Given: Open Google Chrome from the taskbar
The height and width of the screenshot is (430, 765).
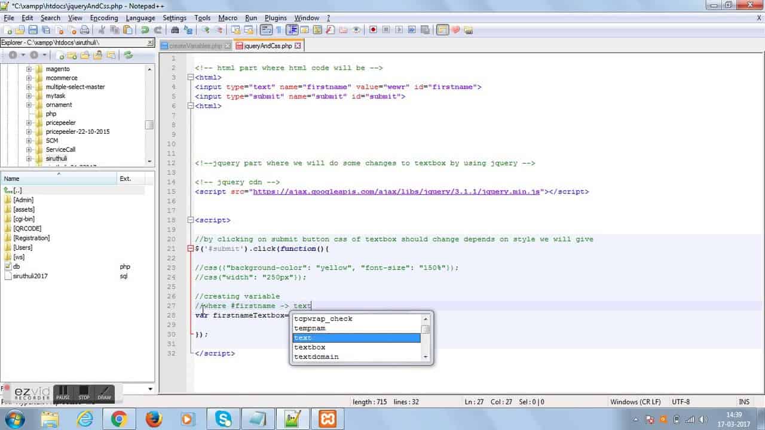Looking at the screenshot, I should coord(119,419).
